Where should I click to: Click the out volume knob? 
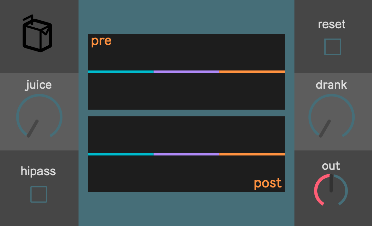click(x=331, y=190)
